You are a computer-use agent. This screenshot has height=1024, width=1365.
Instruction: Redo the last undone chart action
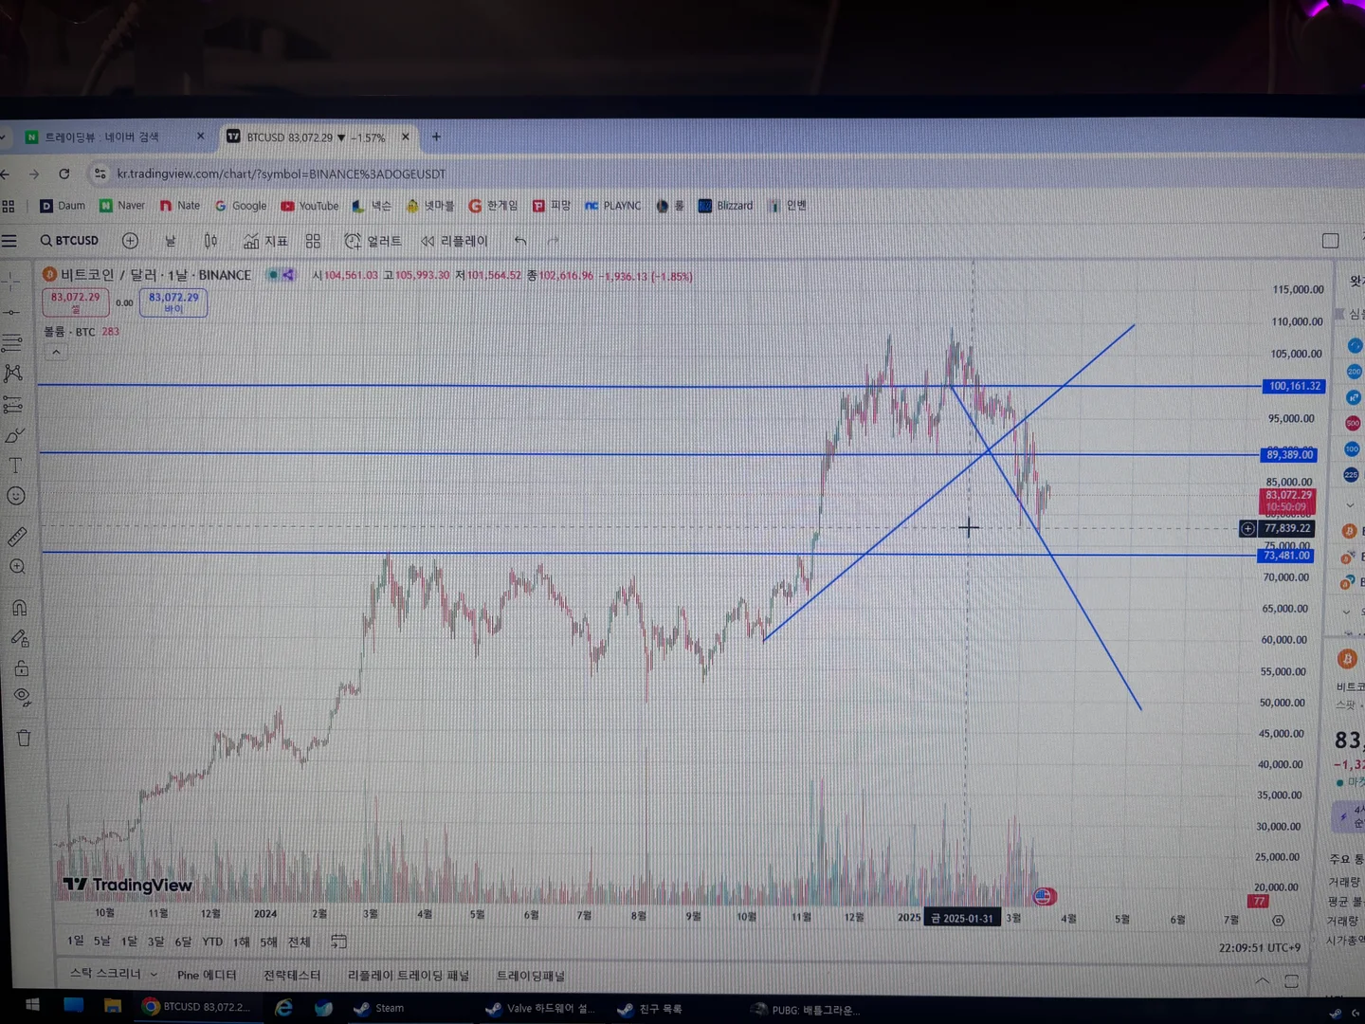[x=553, y=242]
